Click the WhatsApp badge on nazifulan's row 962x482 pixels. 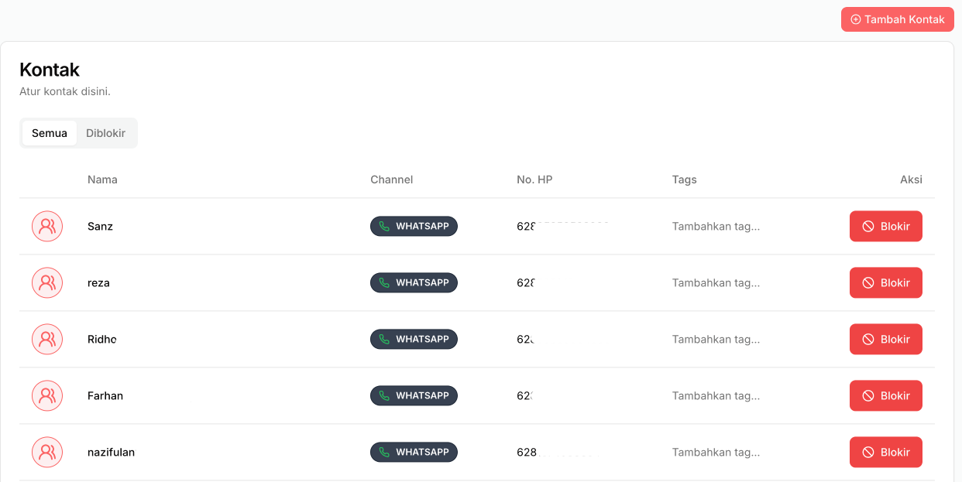414,452
